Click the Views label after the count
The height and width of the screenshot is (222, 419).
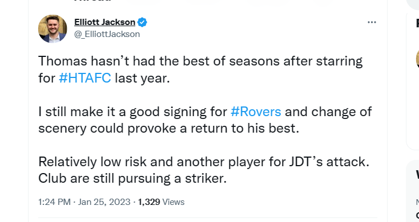point(174,202)
